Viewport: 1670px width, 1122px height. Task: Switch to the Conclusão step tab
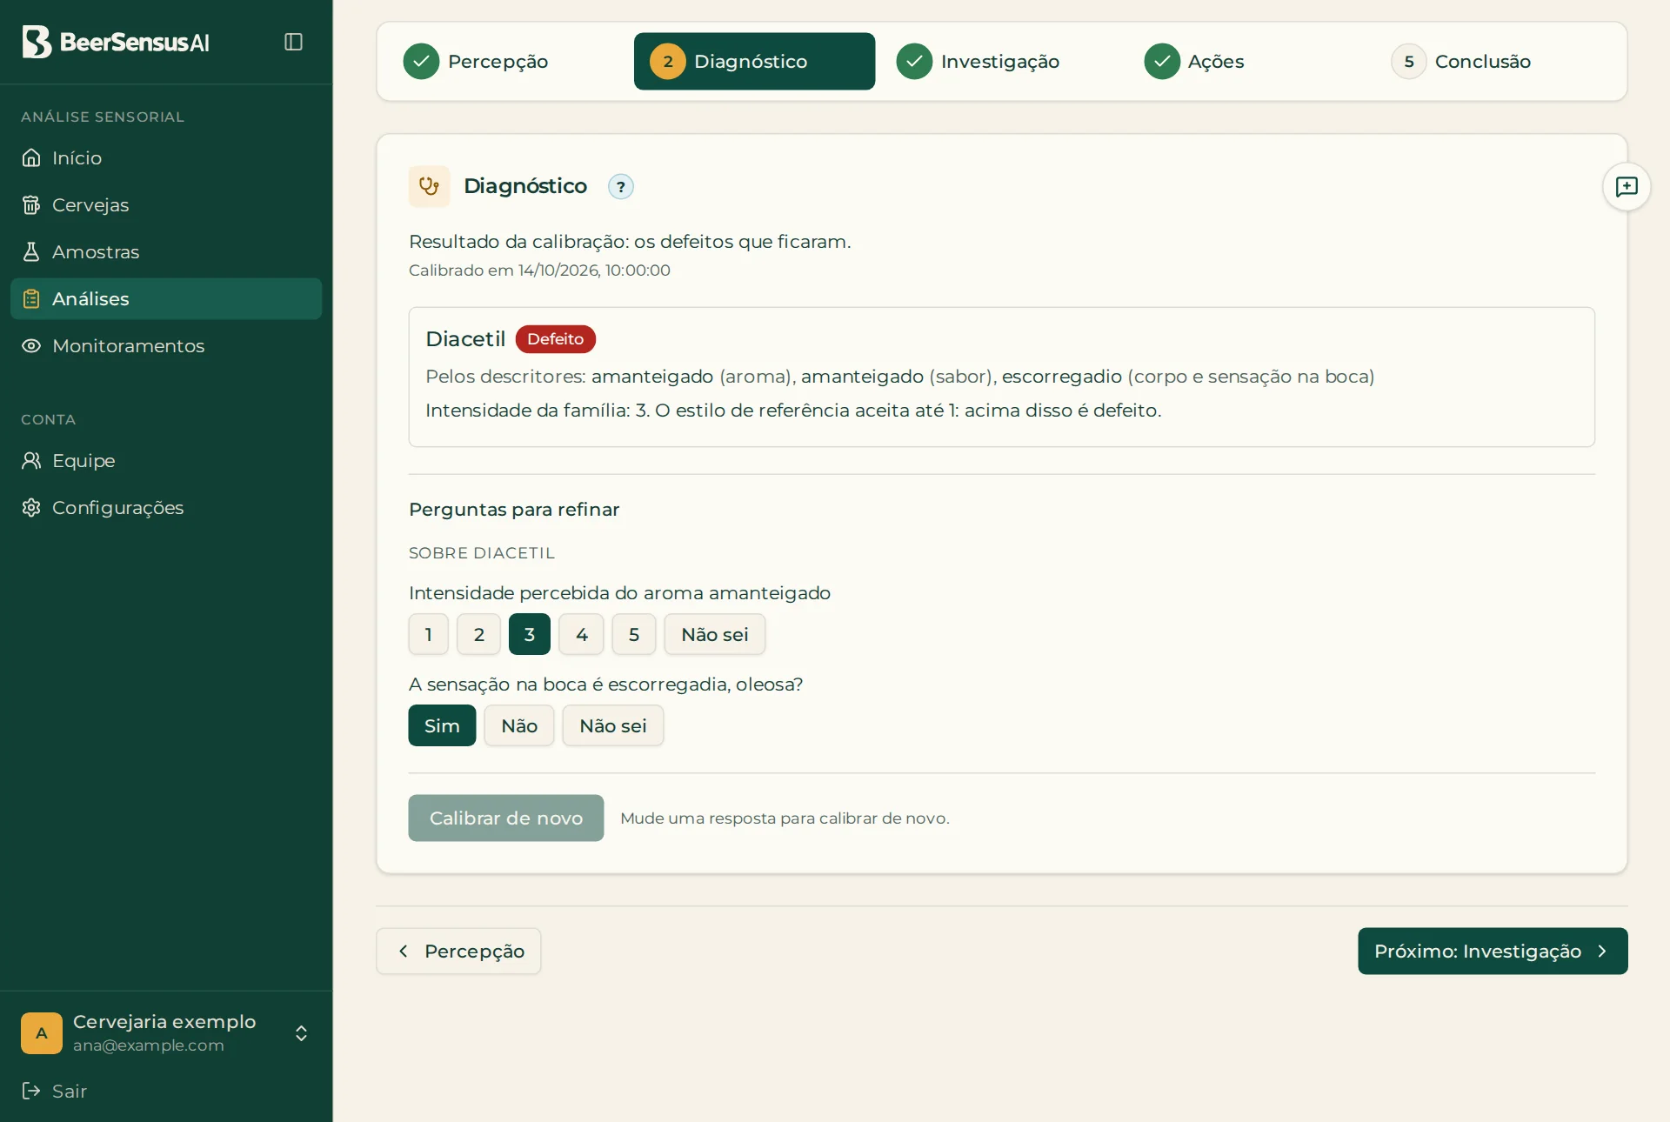pyautogui.click(x=1461, y=61)
